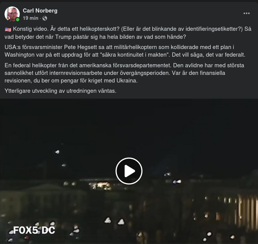Click Carl Norberg's profile picture
Viewport: 258px width, 244px height.
pyautogui.click(x=12, y=14)
